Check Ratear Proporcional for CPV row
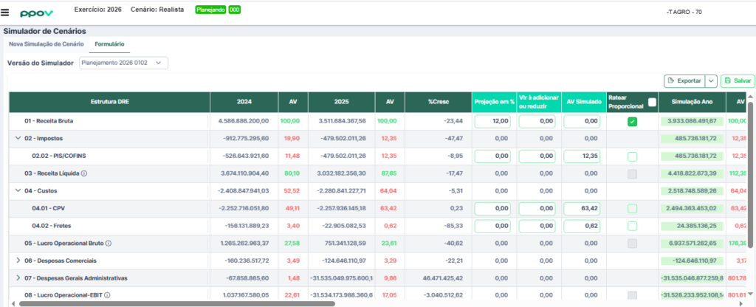Screen dimensions: 756x307 coord(632,208)
